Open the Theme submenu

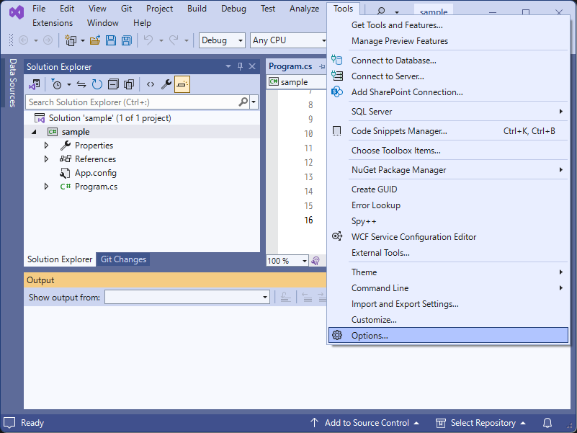coord(448,272)
